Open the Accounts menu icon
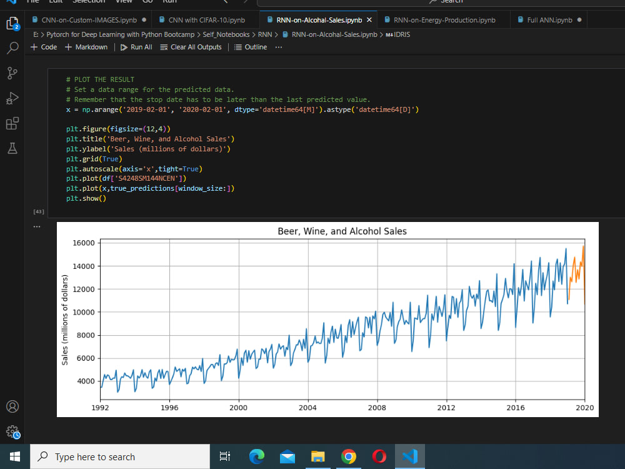625x469 pixels. 12,406
